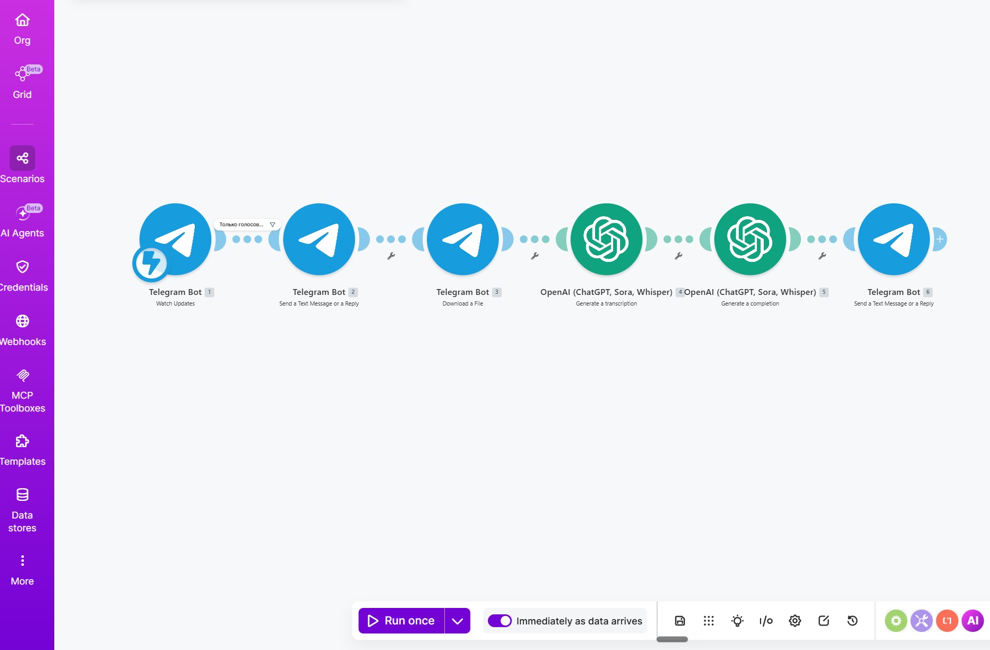
Task: Open the previous versions history icon
Action: pos(852,621)
